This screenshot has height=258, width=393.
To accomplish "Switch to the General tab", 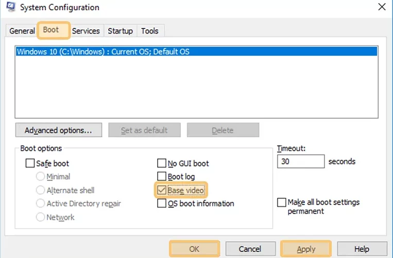I will 22,31.
